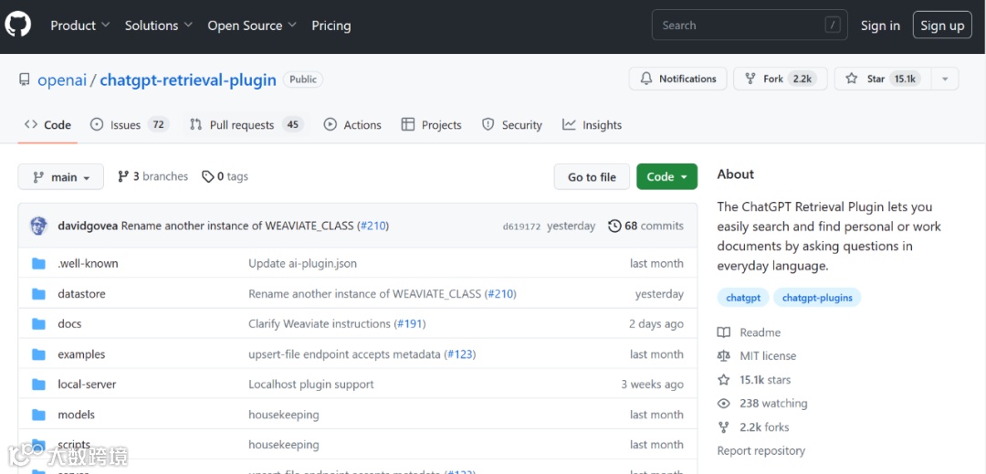Screen dimensions: 986x474
Task: Switch to the Issues tab
Action: (130, 124)
